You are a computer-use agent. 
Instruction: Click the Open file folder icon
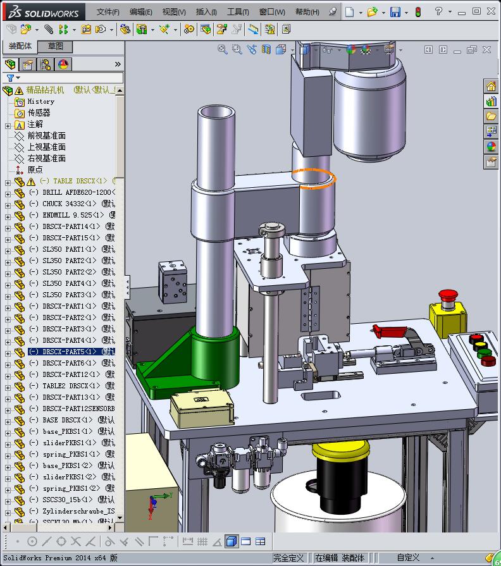click(372, 12)
